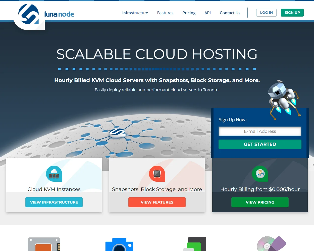Click the logo hub on the moon network
314x251 pixels.
117,132
